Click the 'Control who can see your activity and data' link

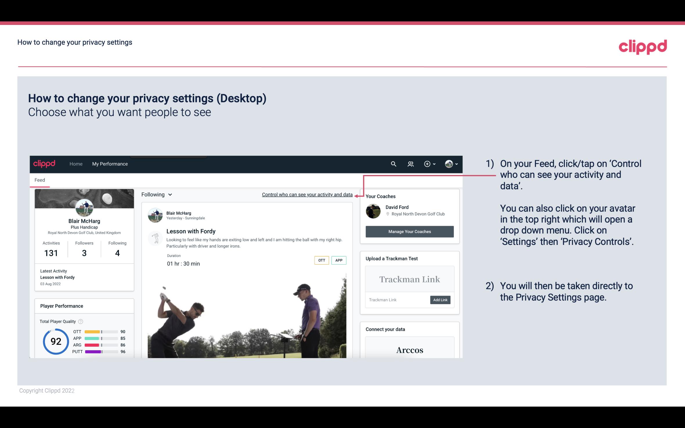click(x=307, y=194)
